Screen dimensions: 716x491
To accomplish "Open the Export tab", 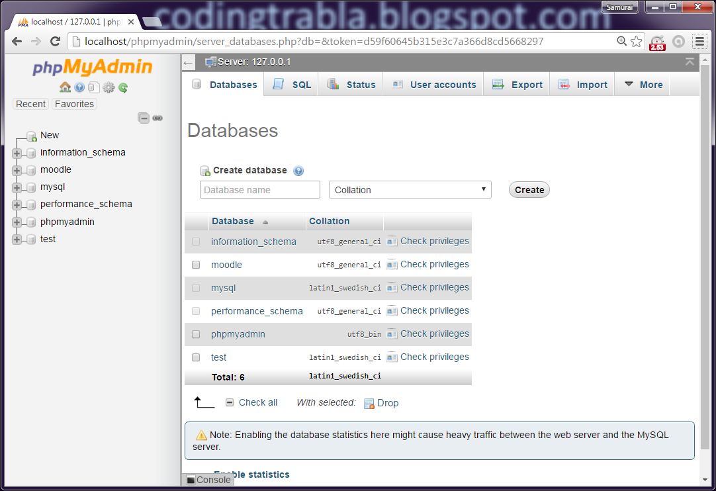I will pos(517,85).
